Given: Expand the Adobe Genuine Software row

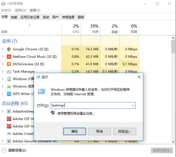Looking at the screenshot, I should tap(3, 141).
